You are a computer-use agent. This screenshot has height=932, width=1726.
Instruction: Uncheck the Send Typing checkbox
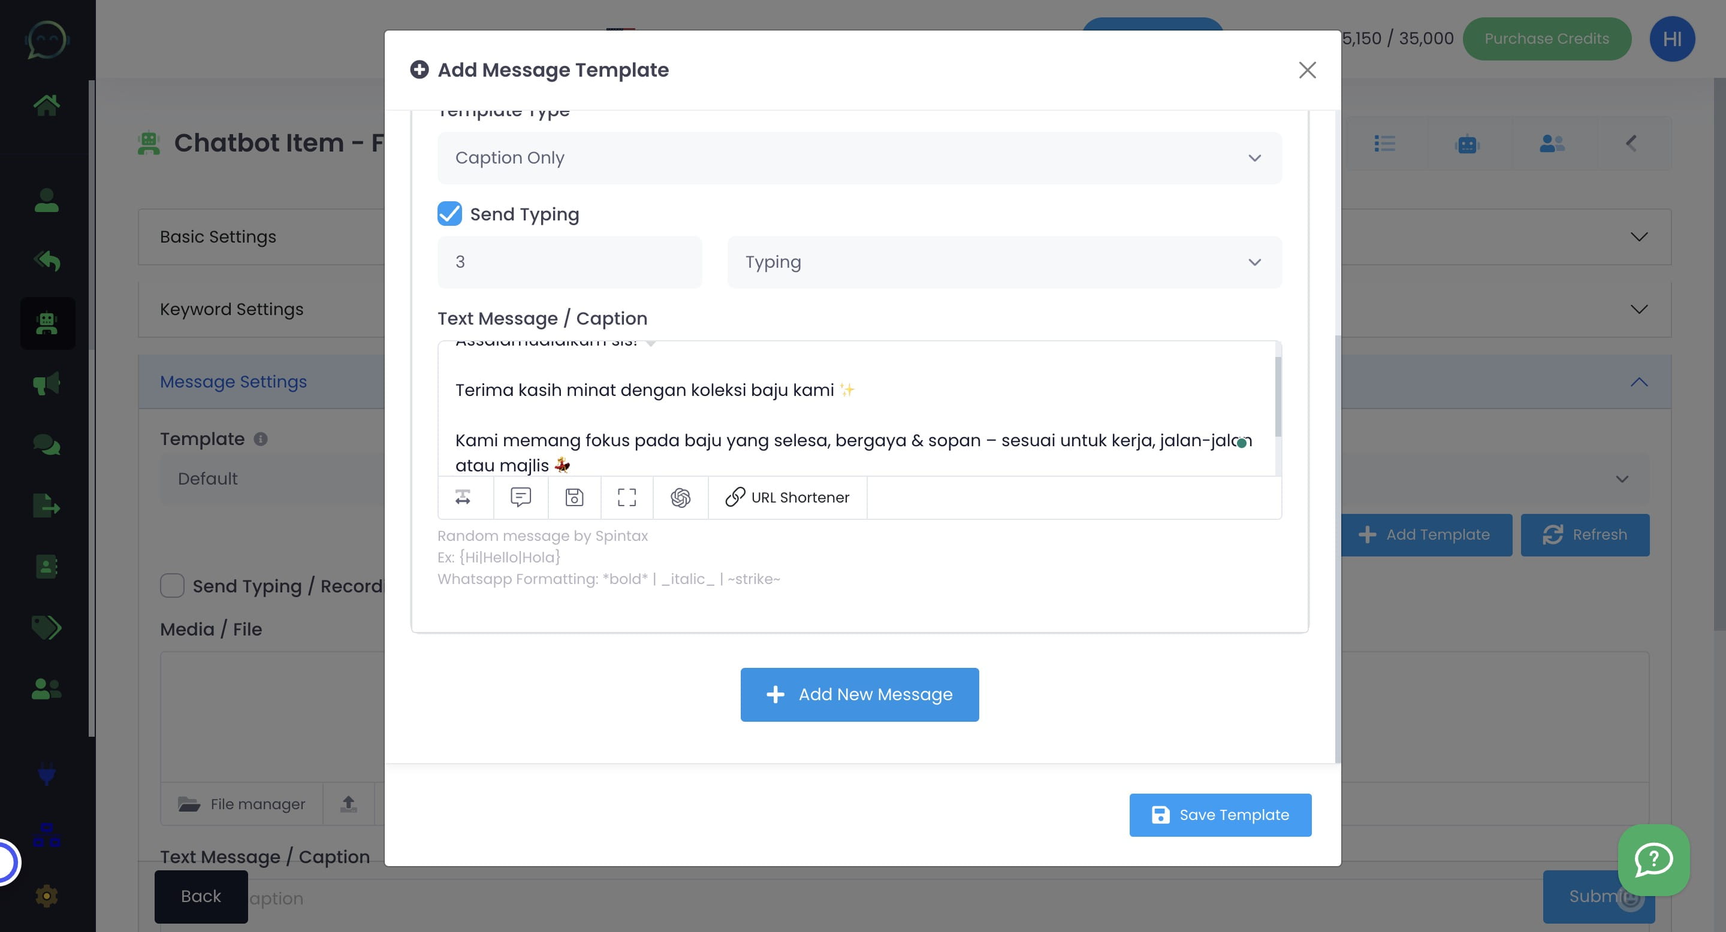449,214
